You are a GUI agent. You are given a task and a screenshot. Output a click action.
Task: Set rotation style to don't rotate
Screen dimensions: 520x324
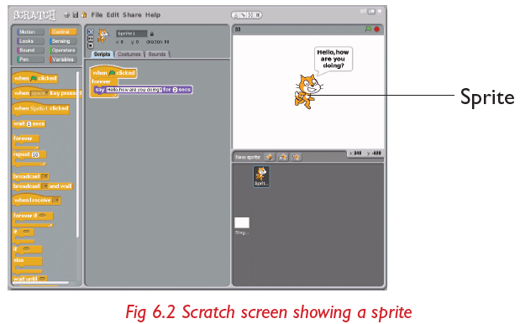(90, 45)
